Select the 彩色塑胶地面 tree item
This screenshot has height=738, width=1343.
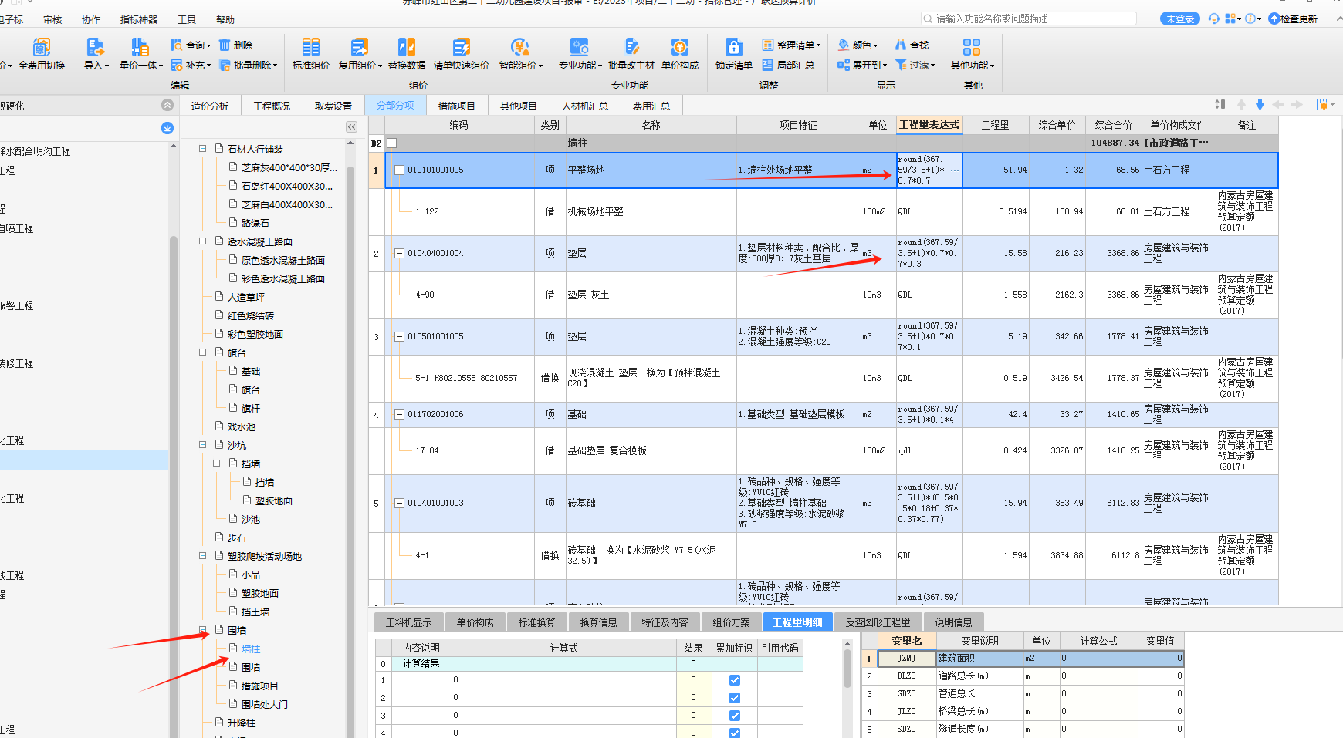[x=255, y=334]
